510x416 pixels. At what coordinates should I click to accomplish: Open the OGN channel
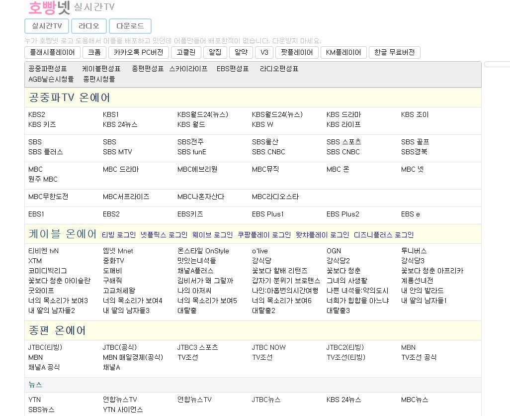(x=334, y=251)
